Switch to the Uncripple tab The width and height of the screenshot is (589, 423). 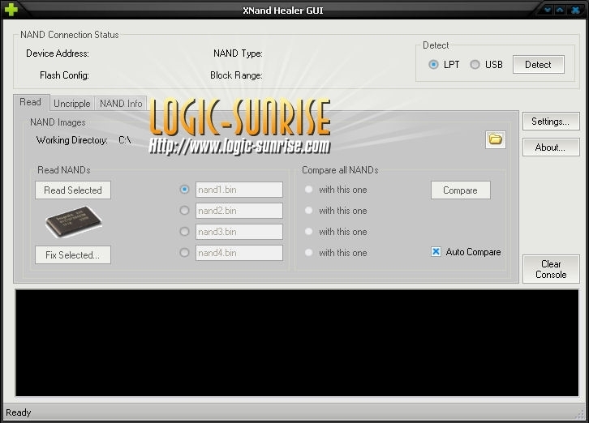[72, 104]
